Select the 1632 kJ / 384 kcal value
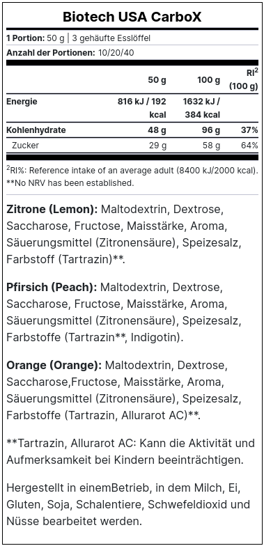 [202, 109]
